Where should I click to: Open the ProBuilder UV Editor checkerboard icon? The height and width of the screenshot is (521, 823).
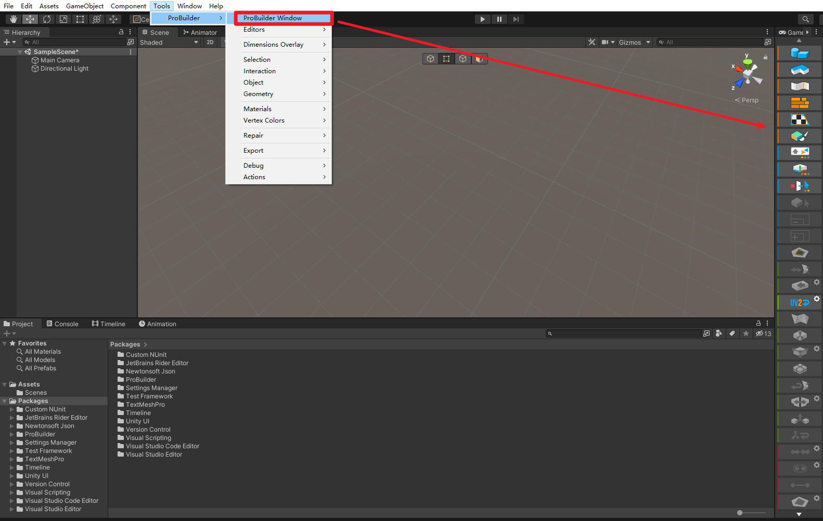tap(800, 119)
